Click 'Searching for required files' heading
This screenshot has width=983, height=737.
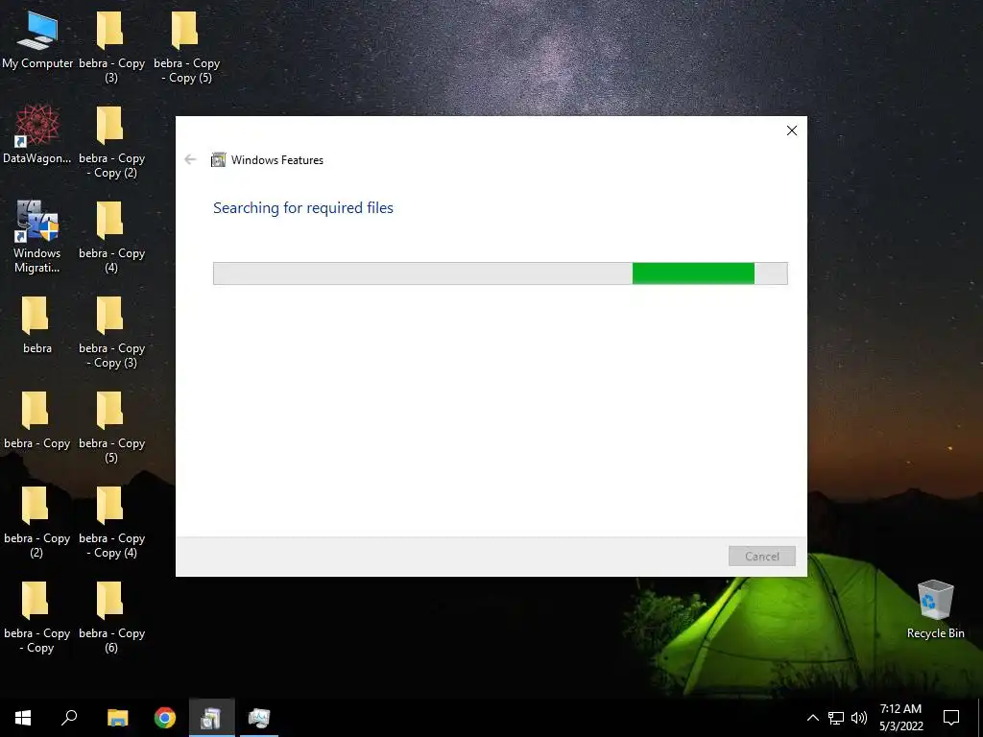tap(302, 208)
